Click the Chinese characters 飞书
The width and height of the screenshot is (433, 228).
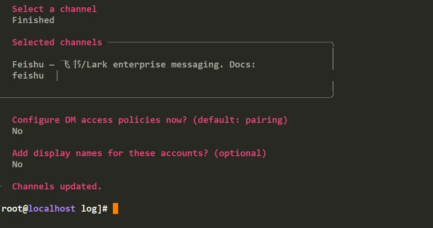(x=71, y=64)
